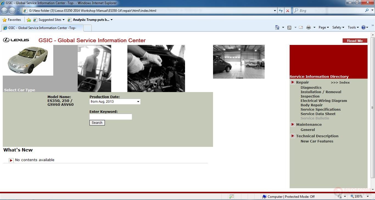
Task: Click the Bing search magnifier icon
Action: pos(367,10)
